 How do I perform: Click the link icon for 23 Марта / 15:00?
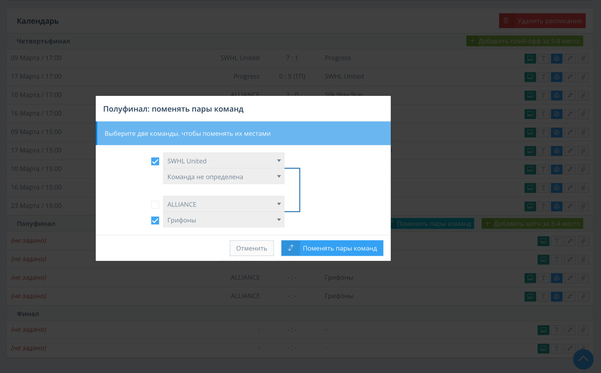tap(583, 206)
